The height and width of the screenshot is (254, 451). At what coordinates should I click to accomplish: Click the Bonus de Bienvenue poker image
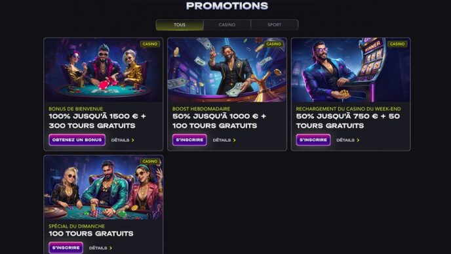tap(104, 70)
